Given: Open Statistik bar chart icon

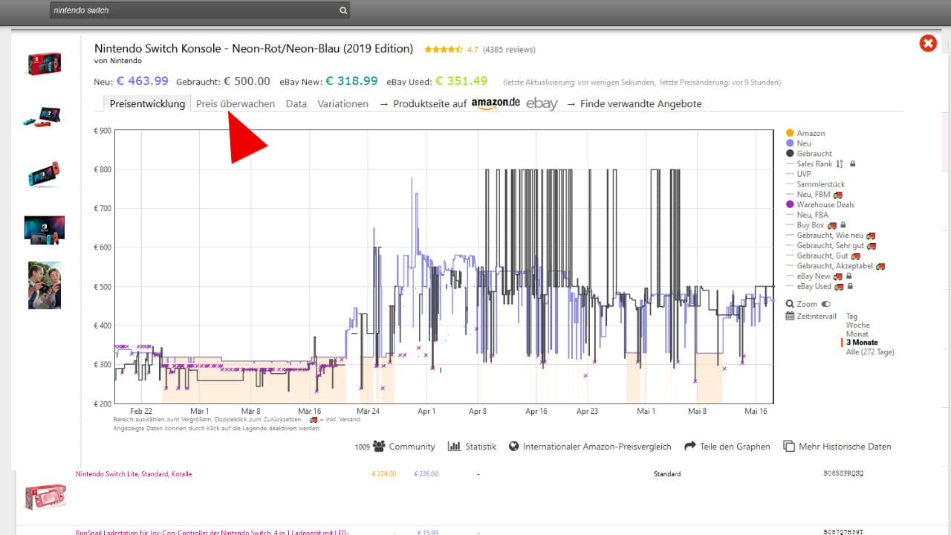Looking at the screenshot, I should (454, 447).
